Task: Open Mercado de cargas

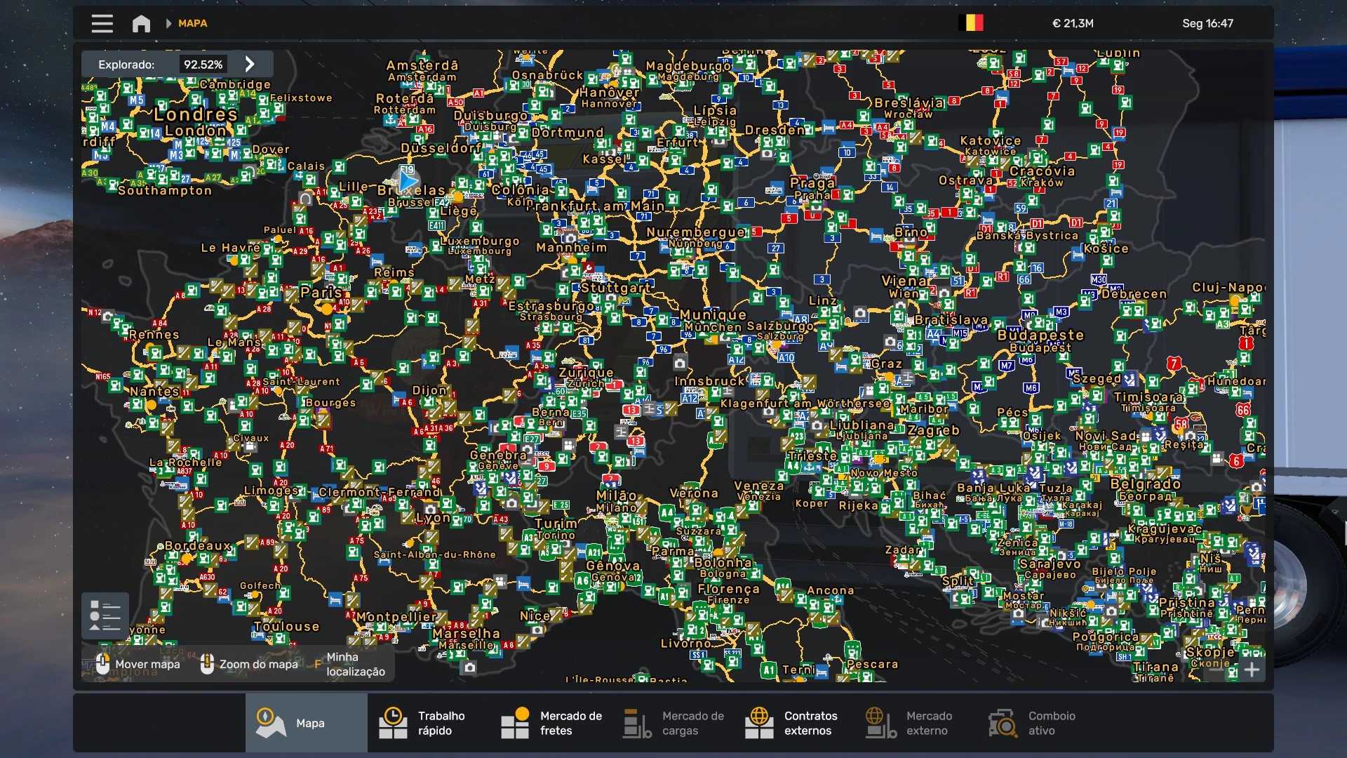Action: [673, 723]
